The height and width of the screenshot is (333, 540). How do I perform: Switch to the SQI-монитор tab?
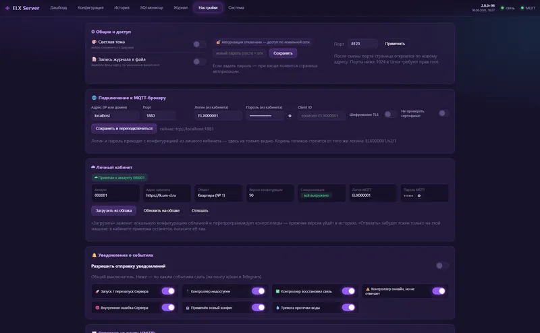point(151,7)
